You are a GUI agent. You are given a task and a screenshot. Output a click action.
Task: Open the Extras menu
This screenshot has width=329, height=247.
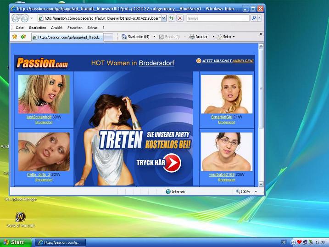coord(92,28)
